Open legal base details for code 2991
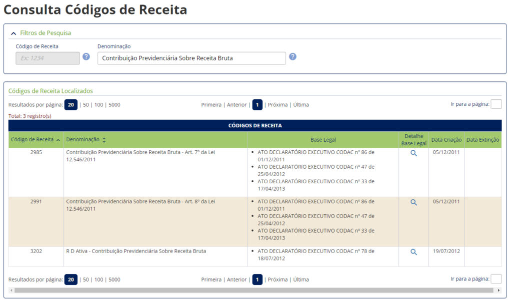512x304 pixels. pos(413,202)
